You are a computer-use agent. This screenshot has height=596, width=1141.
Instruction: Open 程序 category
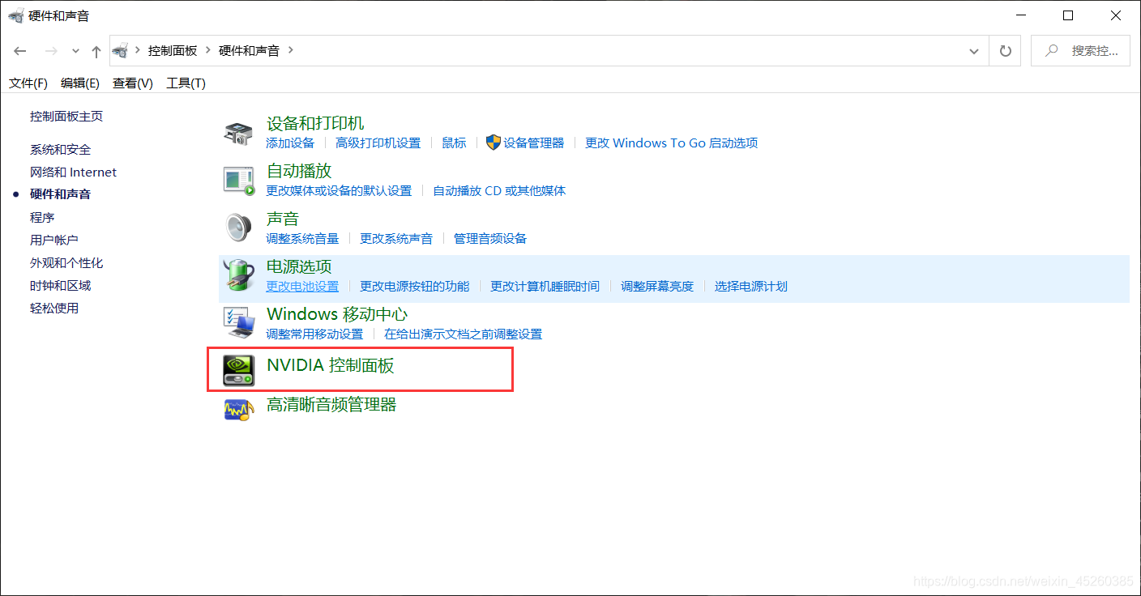click(x=42, y=218)
